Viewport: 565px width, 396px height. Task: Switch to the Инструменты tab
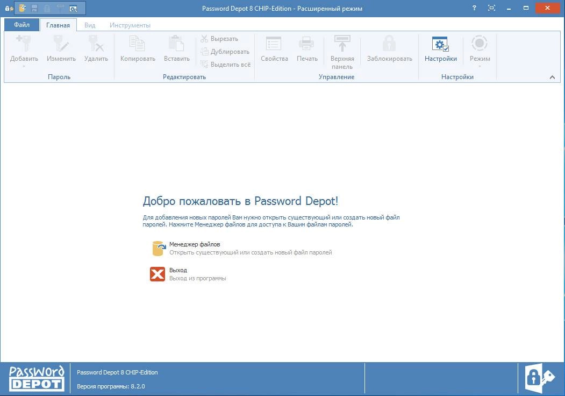(x=130, y=25)
